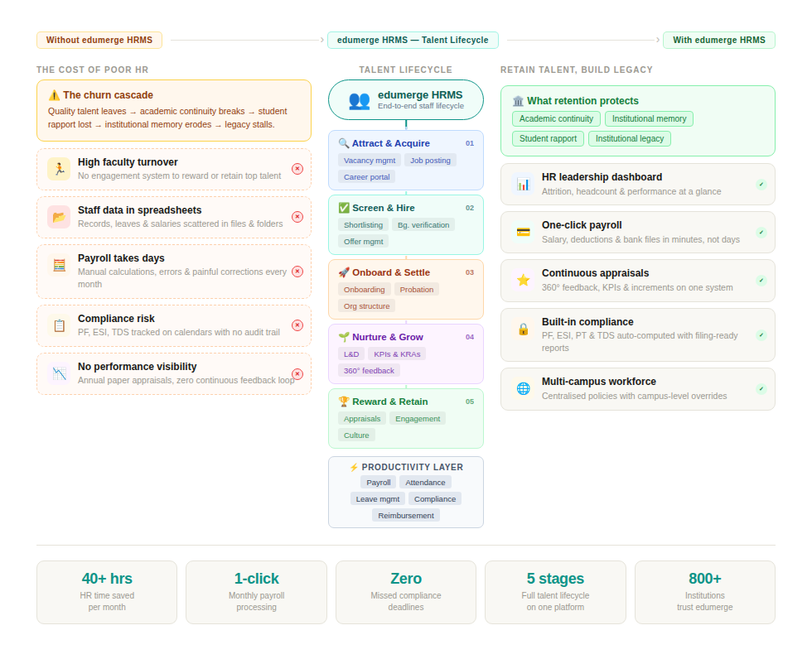Expand the Productivity Layer panel
This screenshot has height=659, width=812.
[406, 492]
